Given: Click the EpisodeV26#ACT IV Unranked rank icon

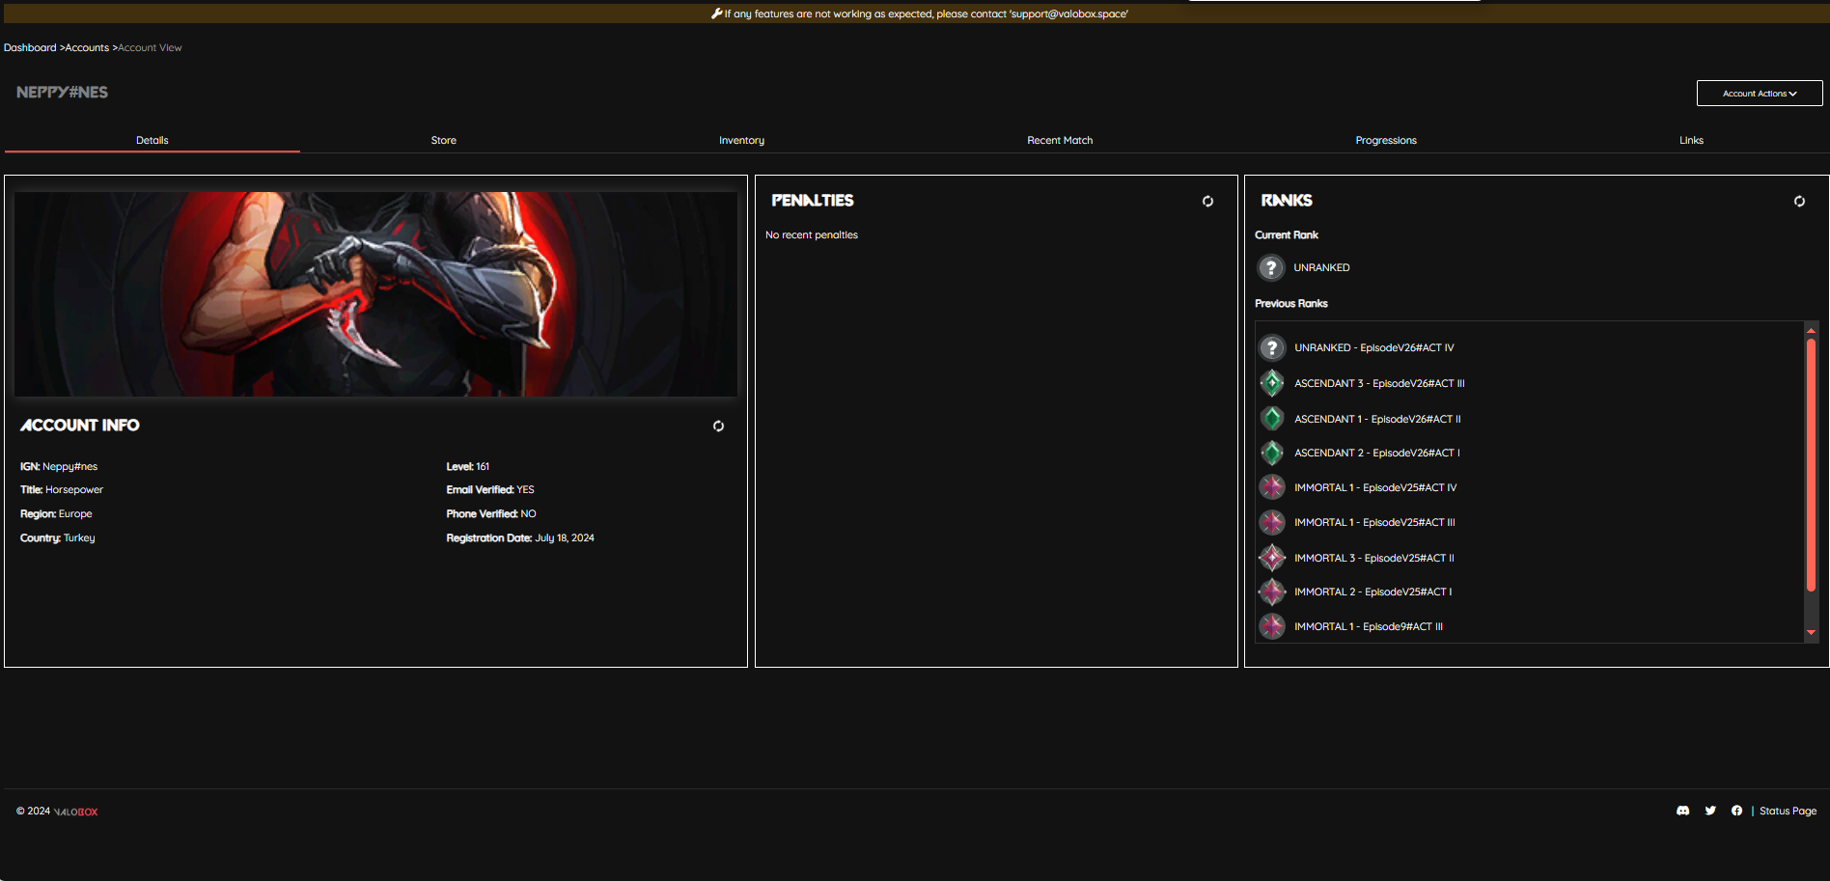Looking at the screenshot, I should point(1272,347).
